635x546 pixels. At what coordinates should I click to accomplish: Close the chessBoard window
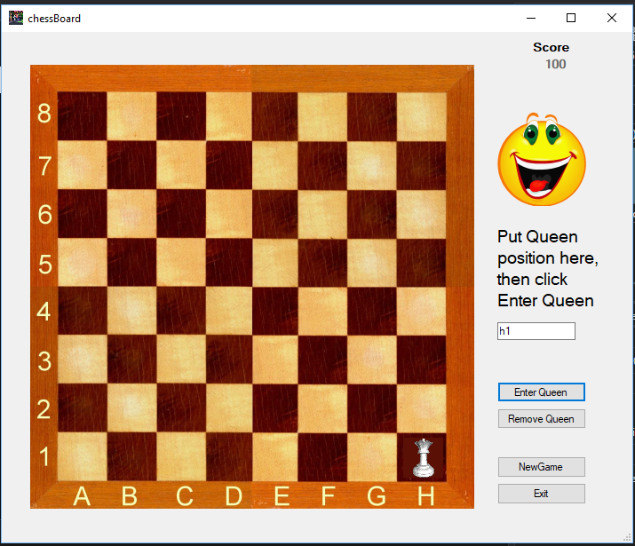tap(612, 18)
